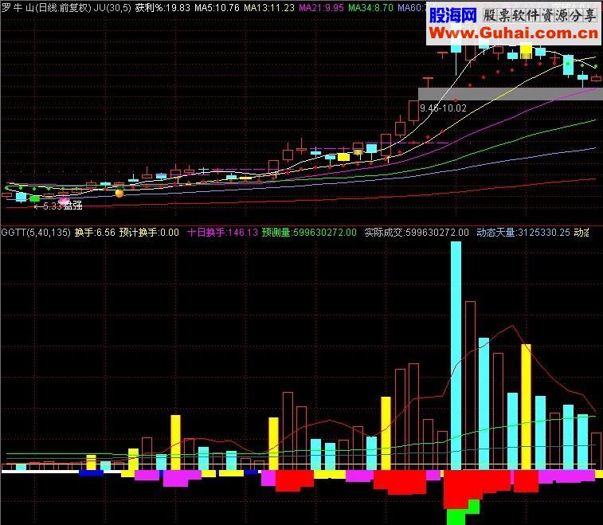Select the 获利%:19.83 readout
The height and width of the screenshot is (525, 603).
point(162,8)
